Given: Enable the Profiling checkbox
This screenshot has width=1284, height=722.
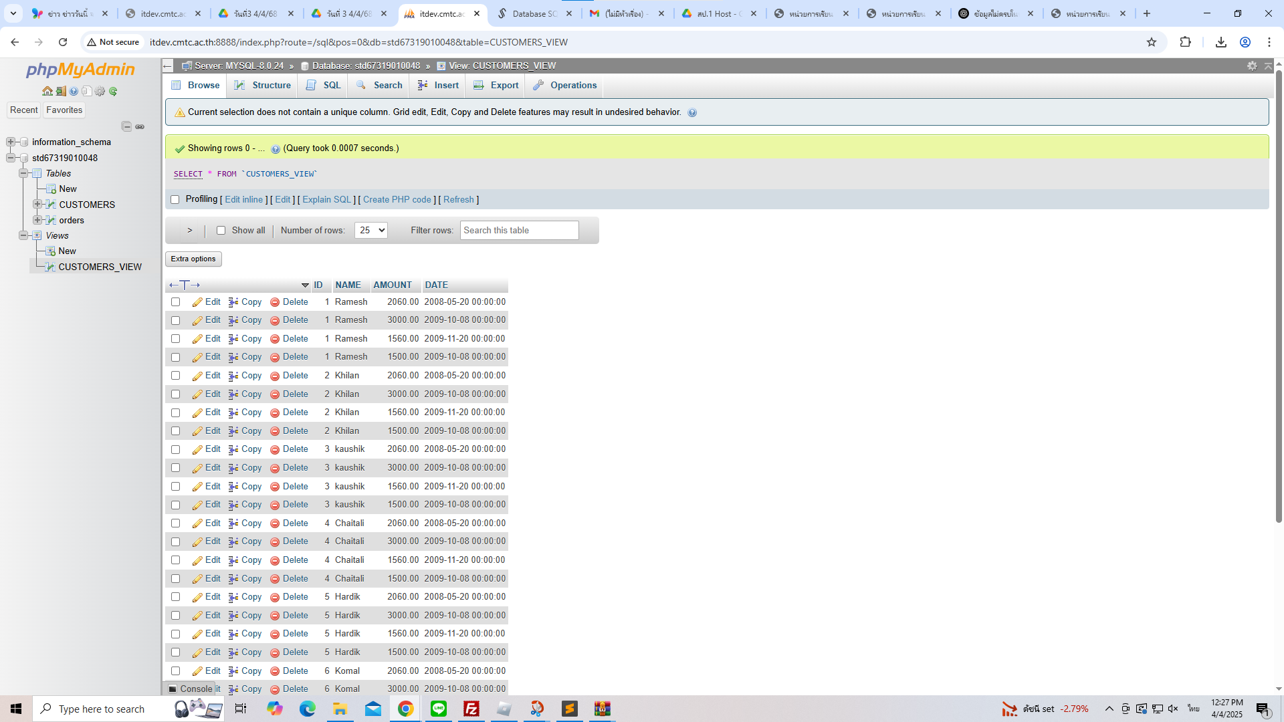Looking at the screenshot, I should (x=175, y=199).
